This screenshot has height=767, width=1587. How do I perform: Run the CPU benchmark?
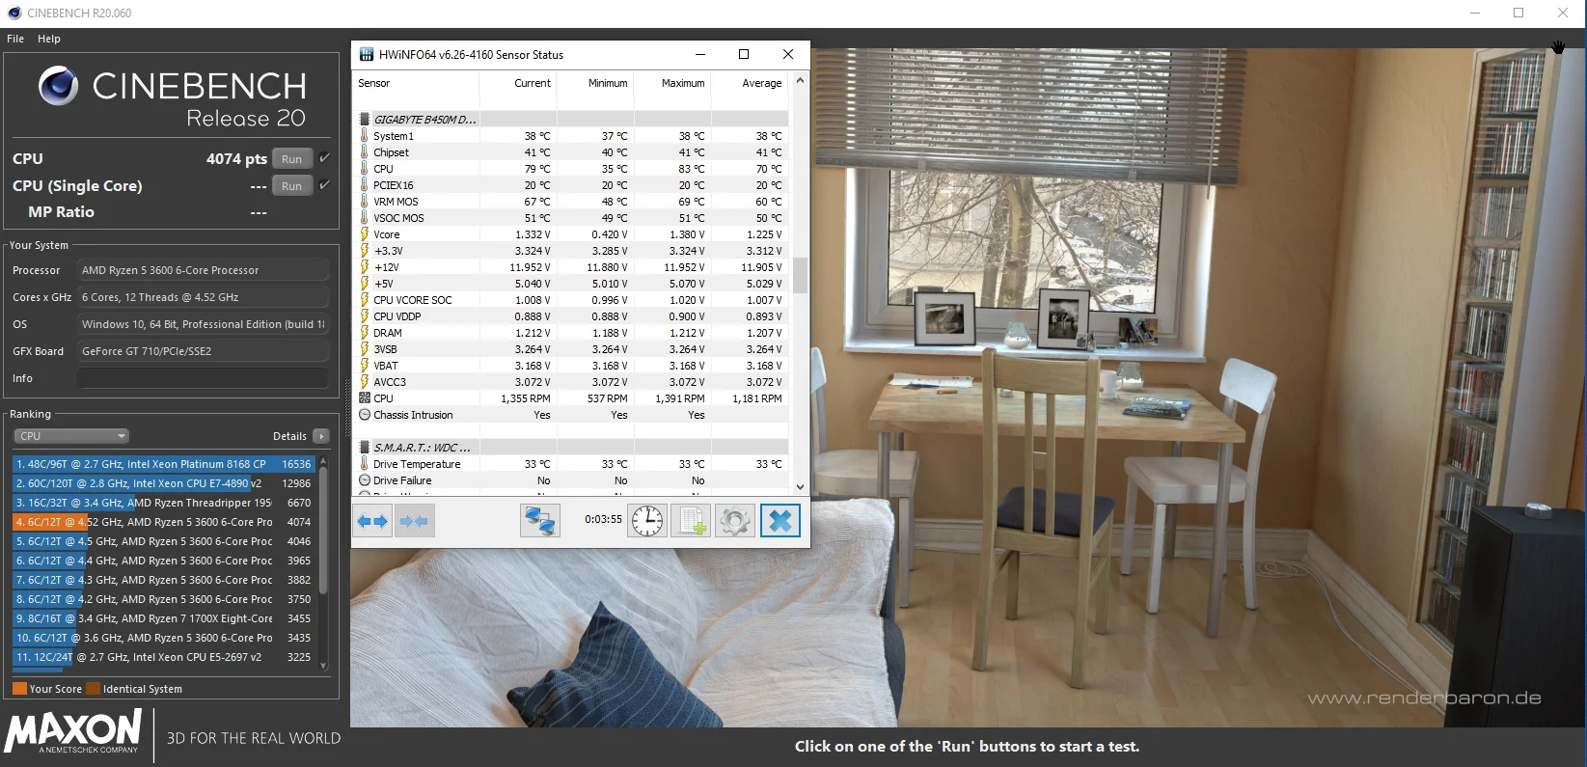click(292, 159)
